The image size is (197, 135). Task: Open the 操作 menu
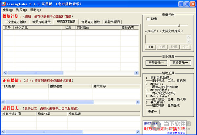(8, 10)
